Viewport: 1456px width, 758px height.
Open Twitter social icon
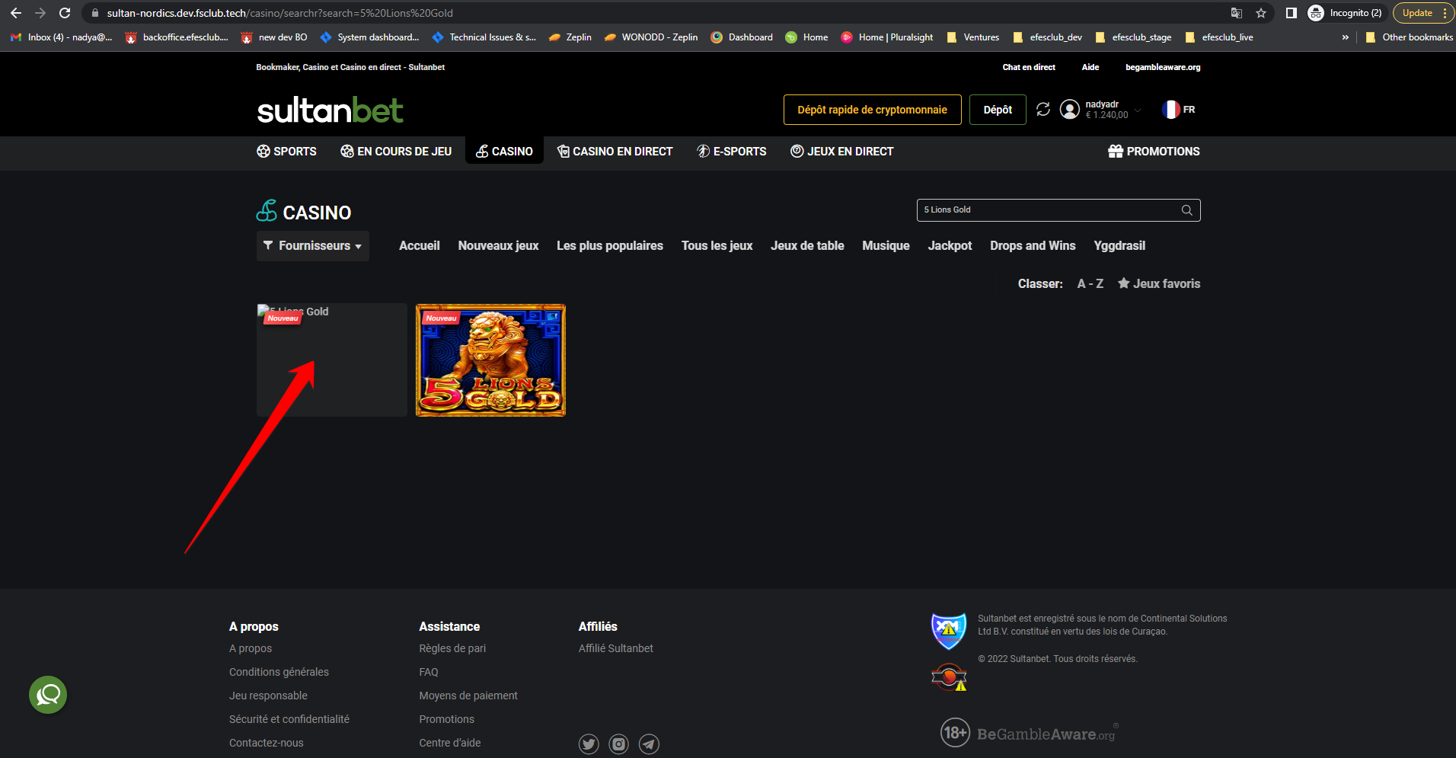coord(589,744)
